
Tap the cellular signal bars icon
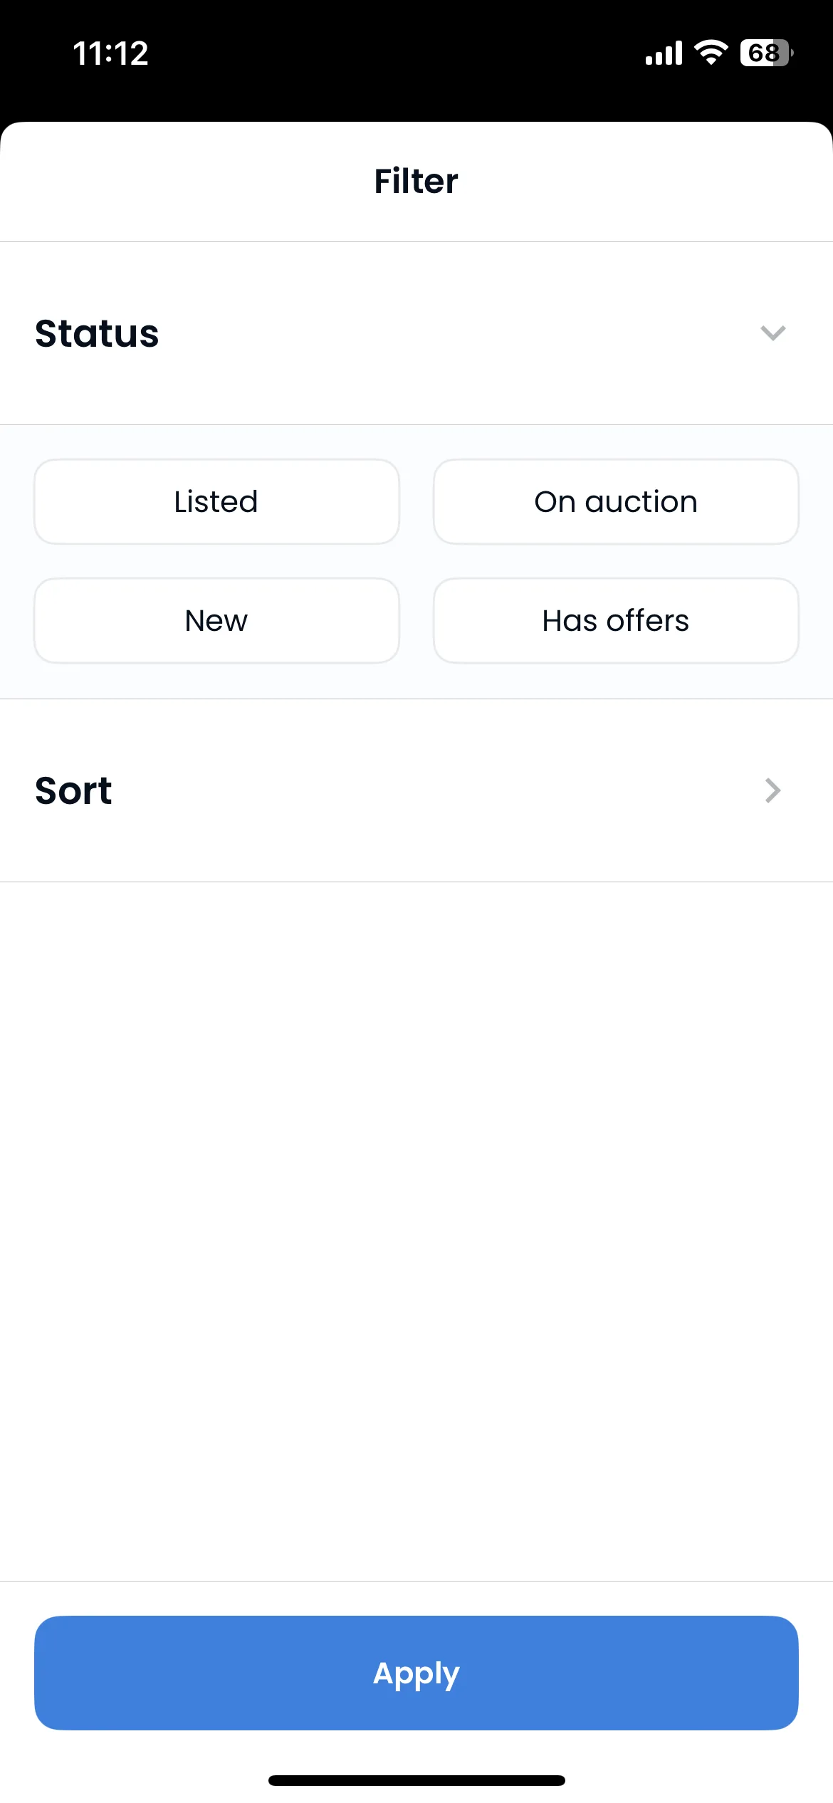(x=664, y=53)
